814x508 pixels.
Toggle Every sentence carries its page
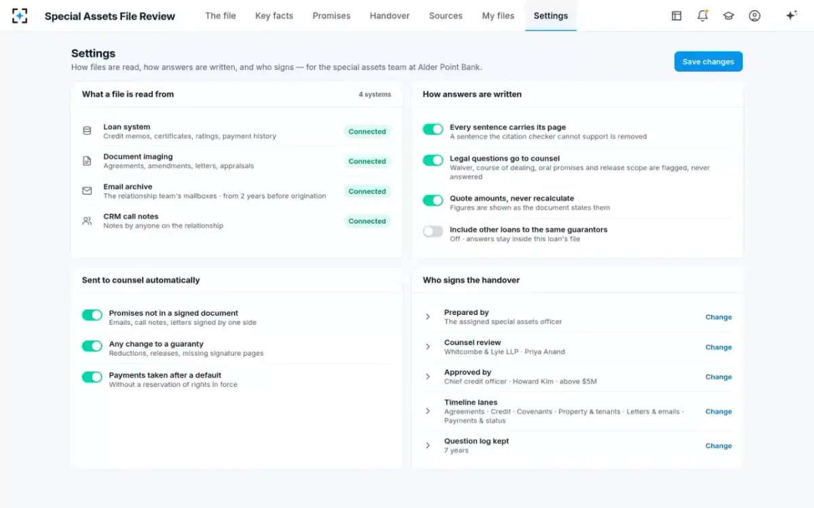(433, 129)
